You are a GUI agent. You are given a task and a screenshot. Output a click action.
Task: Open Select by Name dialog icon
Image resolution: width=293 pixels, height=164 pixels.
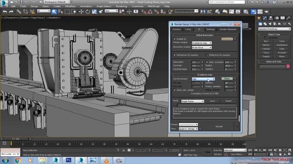coord(60,11)
